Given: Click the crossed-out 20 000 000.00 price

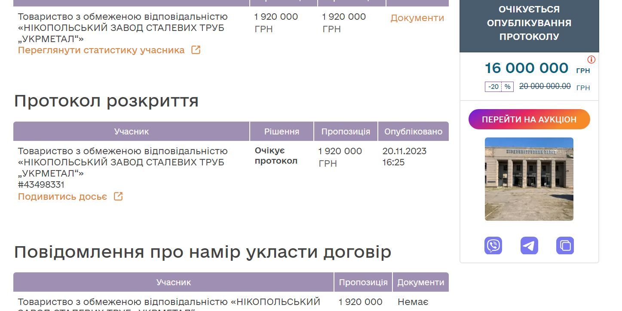Looking at the screenshot, I should pyautogui.click(x=545, y=86).
